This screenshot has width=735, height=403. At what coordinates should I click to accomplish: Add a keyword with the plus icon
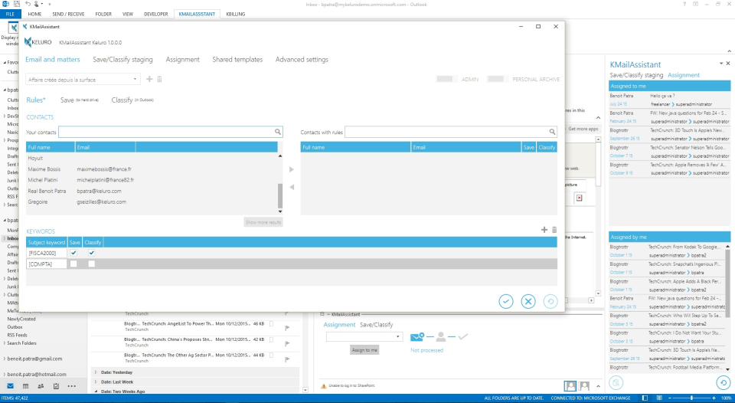544,230
